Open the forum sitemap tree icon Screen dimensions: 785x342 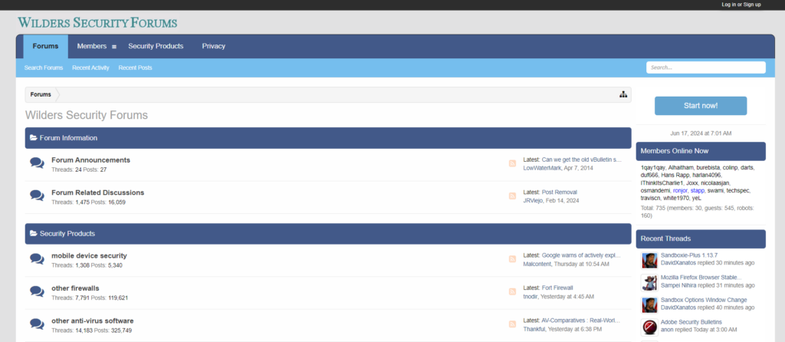click(622, 94)
